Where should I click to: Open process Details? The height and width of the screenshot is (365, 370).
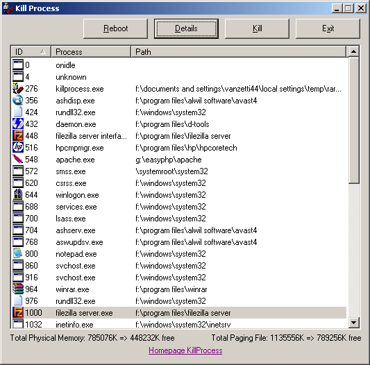tap(186, 28)
